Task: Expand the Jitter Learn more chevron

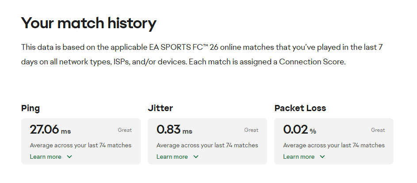Action: [x=196, y=157]
